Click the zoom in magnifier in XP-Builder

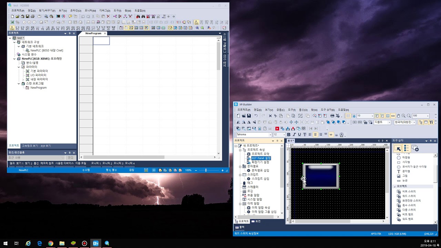point(403,116)
